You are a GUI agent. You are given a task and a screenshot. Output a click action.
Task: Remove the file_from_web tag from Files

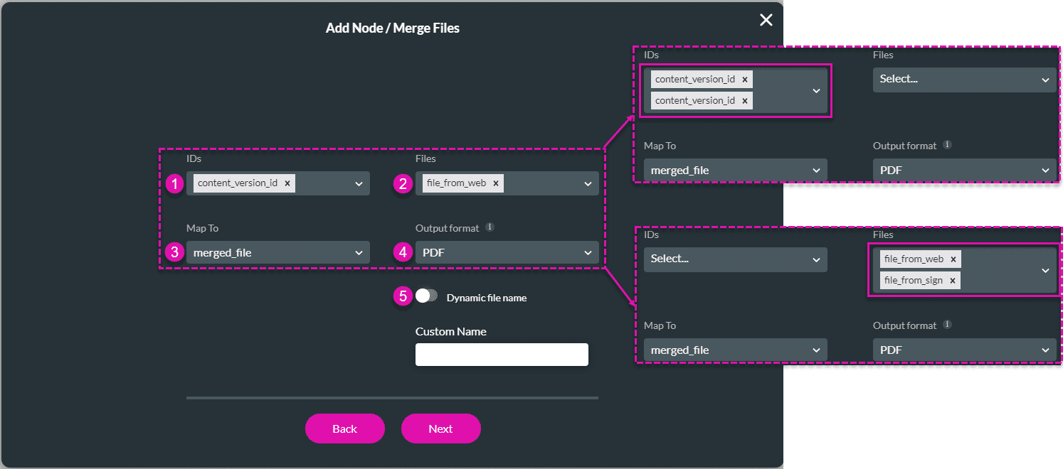point(496,183)
